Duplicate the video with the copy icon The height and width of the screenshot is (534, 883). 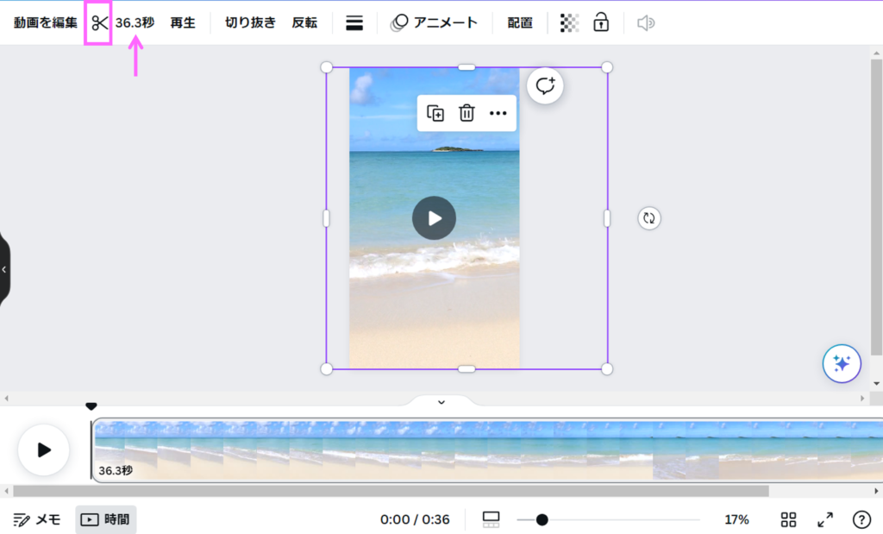click(435, 113)
